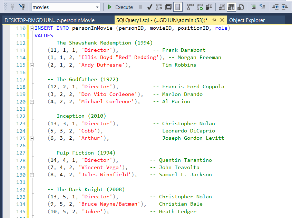Select Results to Grid output mode
This screenshot has height=218, width=292.
231,7
